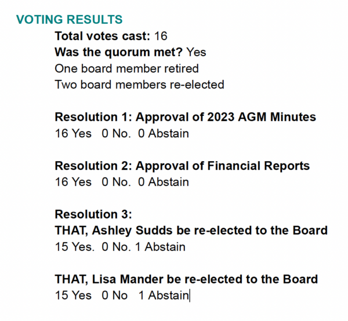The width and height of the screenshot is (348, 321).
Task: Click 0 Abstain under Resolution 1
Action: click(164, 133)
